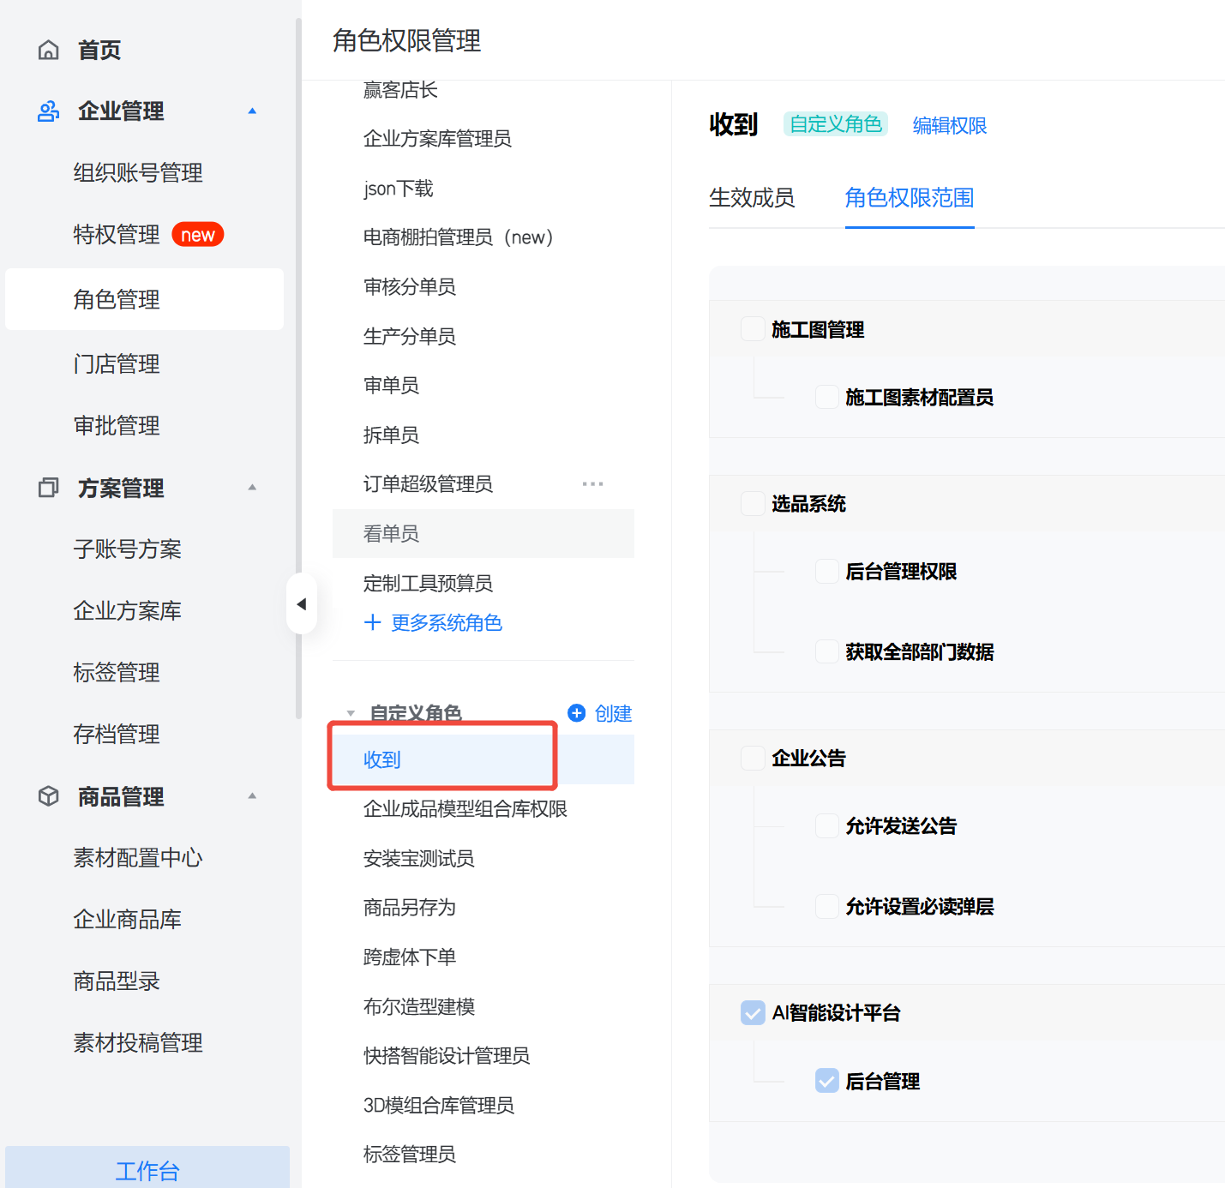Select the 看单员 role in list
The width and height of the screenshot is (1225, 1188).
392,534
